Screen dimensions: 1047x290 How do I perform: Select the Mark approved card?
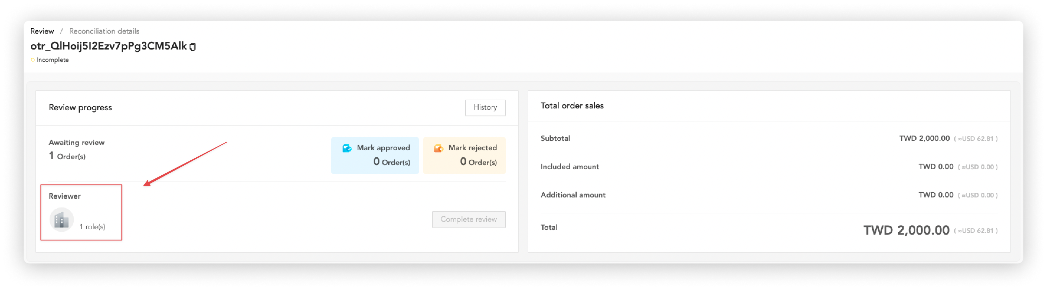pyautogui.click(x=374, y=156)
